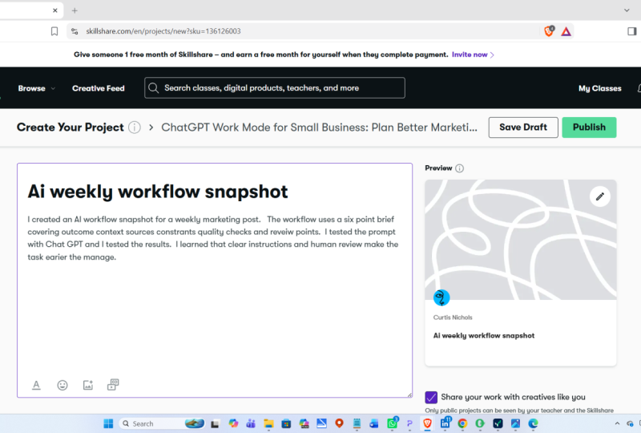Click the embed media icon in editor
This screenshot has height=433, width=641.
click(x=113, y=385)
